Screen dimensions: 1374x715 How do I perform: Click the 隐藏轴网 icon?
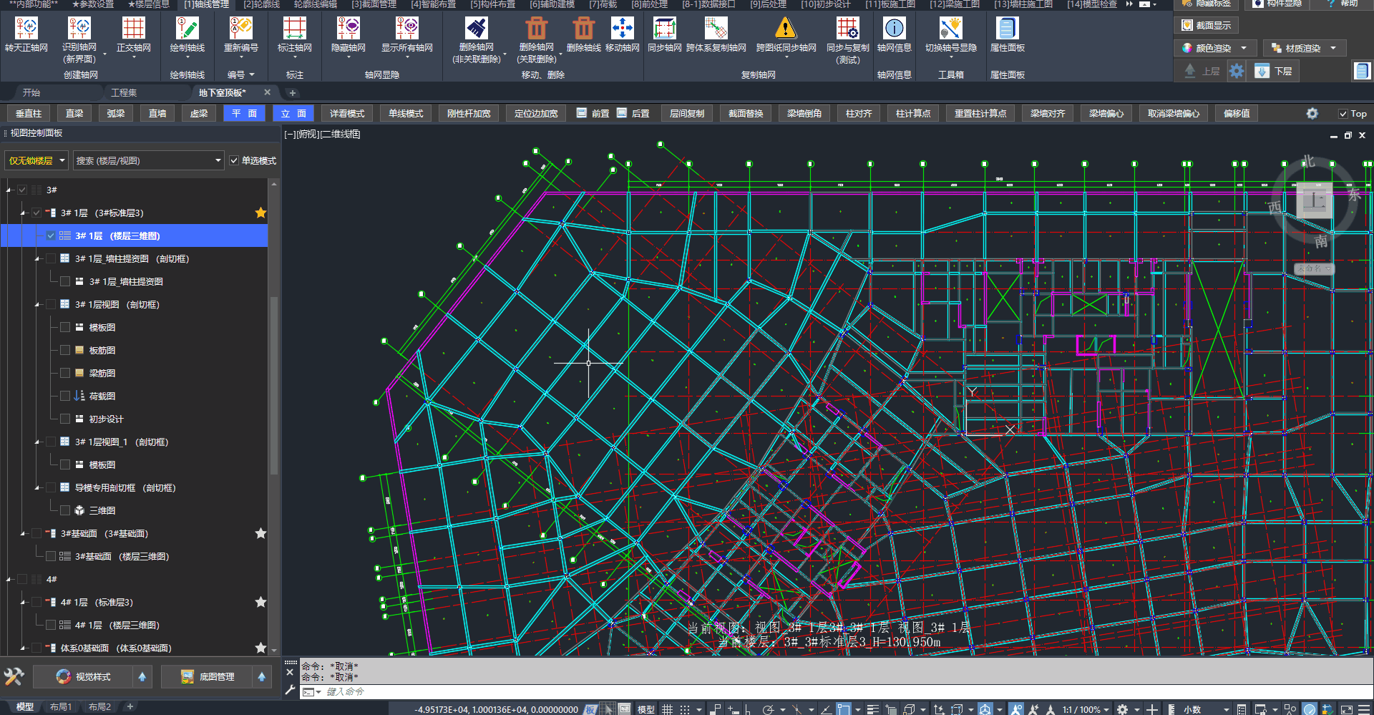(x=348, y=29)
